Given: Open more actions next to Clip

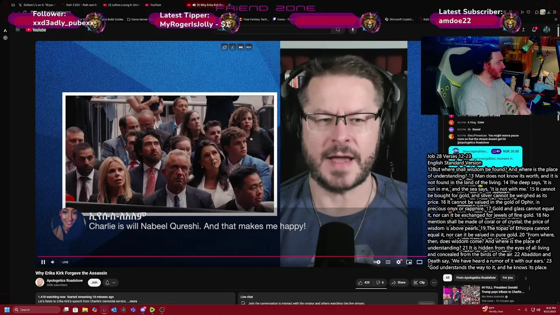Looking at the screenshot, I should [434, 283].
